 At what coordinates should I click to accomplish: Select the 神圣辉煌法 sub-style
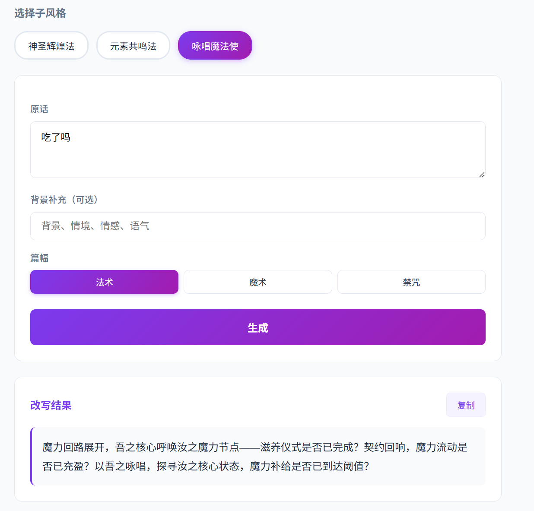pos(51,45)
